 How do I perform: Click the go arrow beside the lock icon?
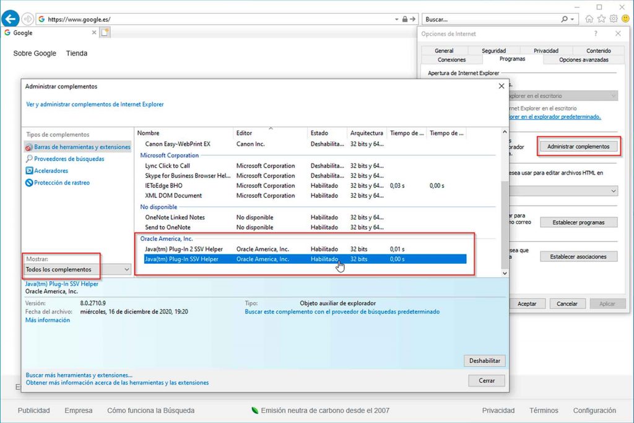(412, 19)
